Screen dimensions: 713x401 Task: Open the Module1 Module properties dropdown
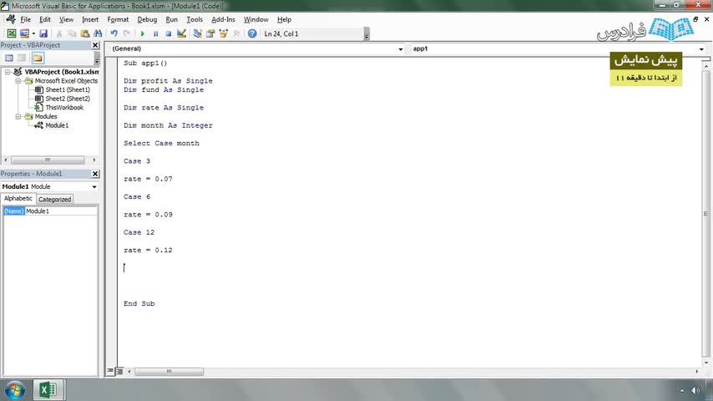pyautogui.click(x=94, y=186)
